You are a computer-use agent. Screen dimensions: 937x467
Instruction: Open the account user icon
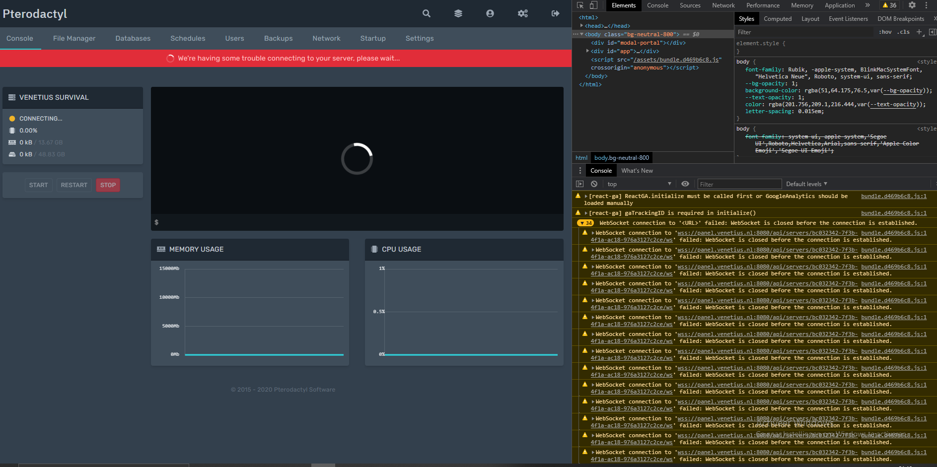(490, 13)
